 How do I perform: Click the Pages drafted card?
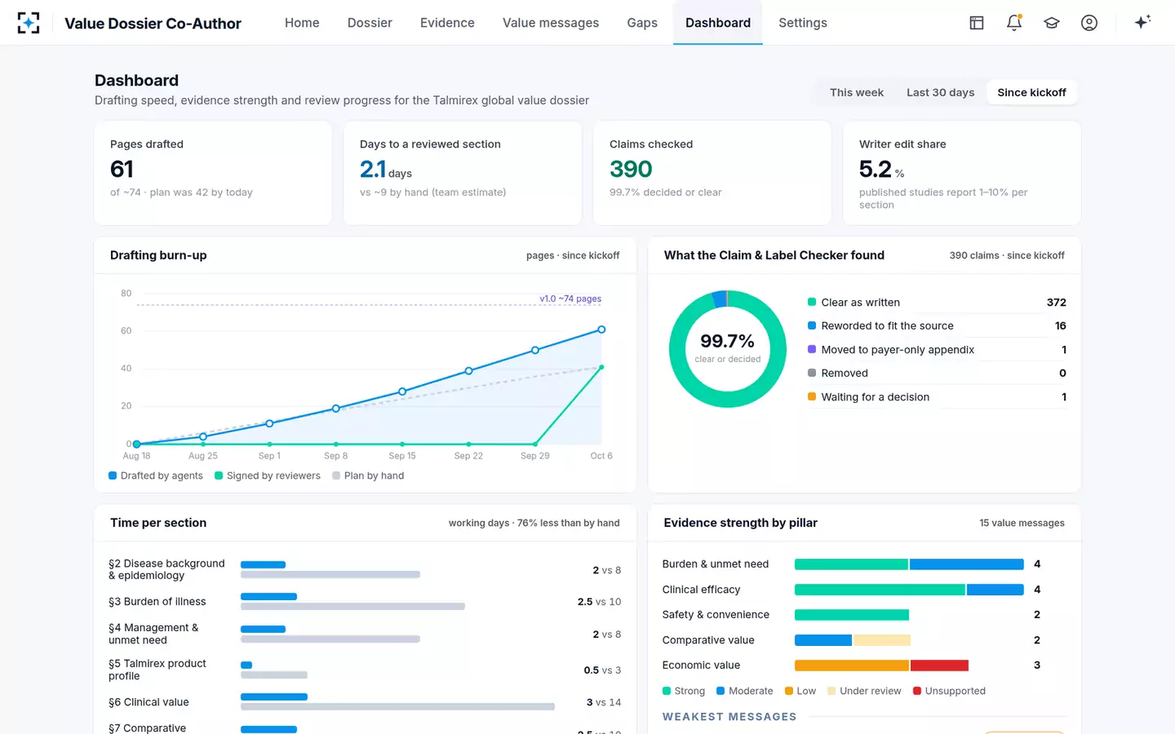coord(213,173)
